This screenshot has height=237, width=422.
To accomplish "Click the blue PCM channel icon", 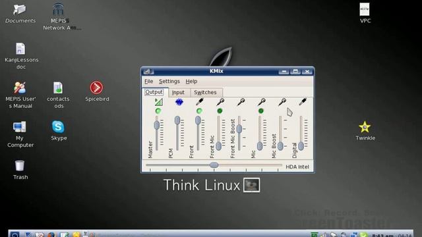I will [179, 102].
